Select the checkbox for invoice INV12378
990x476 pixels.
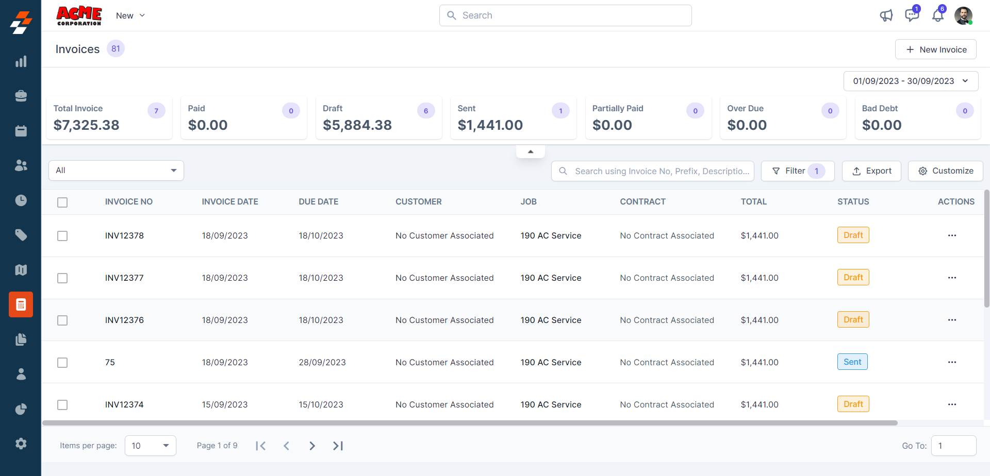pyautogui.click(x=62, y=236)
